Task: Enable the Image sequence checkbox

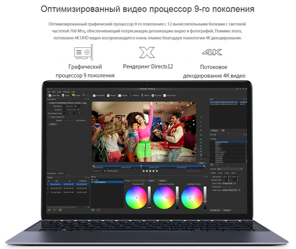Action: (49, 117)
